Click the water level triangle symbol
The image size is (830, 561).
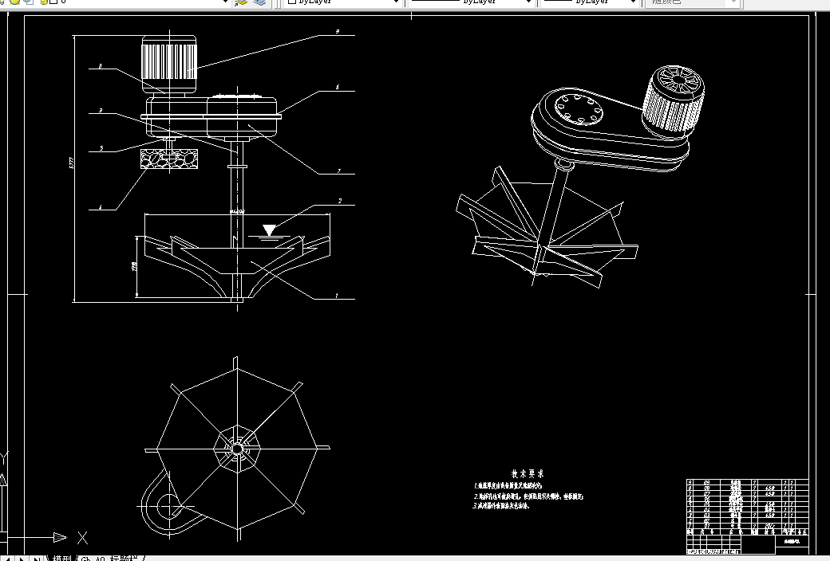pyautogui.click(x=270, y=230)
